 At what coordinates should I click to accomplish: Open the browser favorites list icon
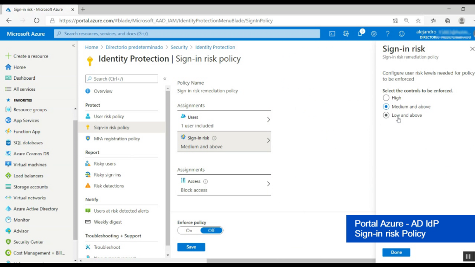[x=434, y=20]
